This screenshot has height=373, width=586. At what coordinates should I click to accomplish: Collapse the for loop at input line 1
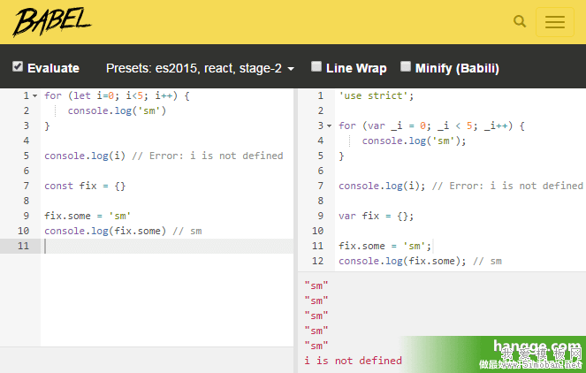click(x=35, y=95)
